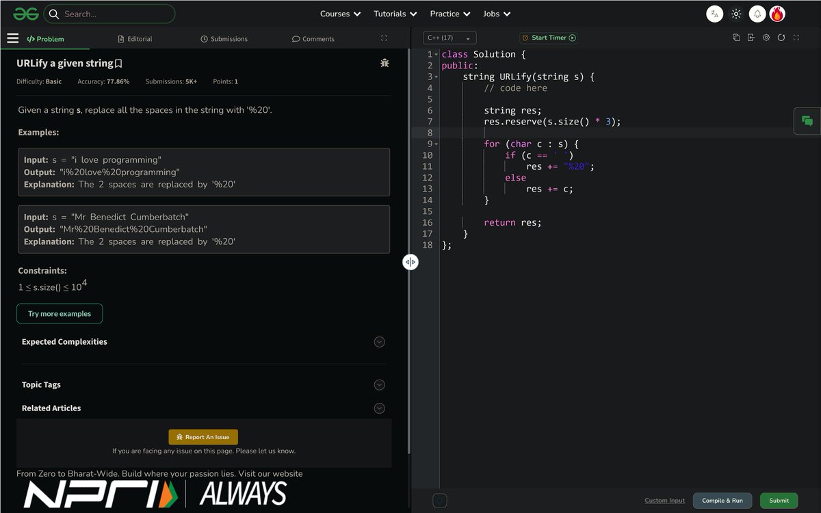Viewport: 821px width, 513px height.
Task: Fold the URLify function at line 3
Action: (x=436, y=77)
